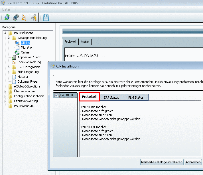Screen dimensions: 203x175
Task: Click the 'Prüfe CATALOG ...' log text
Action: pos(85,55)
